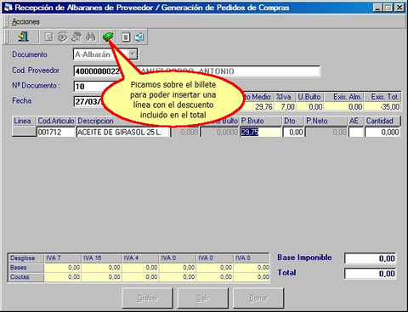Click the exit door toolbar icon

(23, 37)
